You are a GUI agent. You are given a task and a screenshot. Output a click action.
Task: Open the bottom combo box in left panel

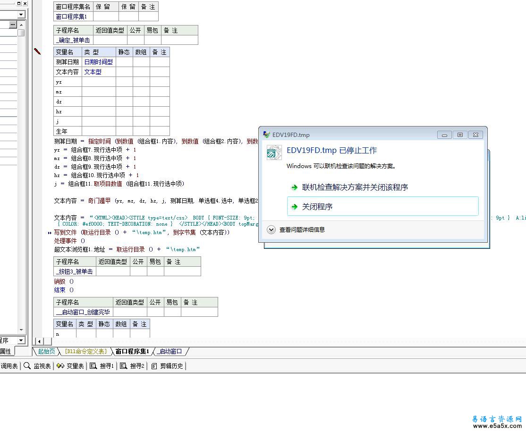point(21,340)
